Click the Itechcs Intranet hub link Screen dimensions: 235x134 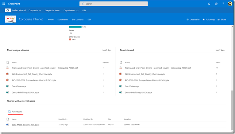pyautogui.click(x=19, y=10)
